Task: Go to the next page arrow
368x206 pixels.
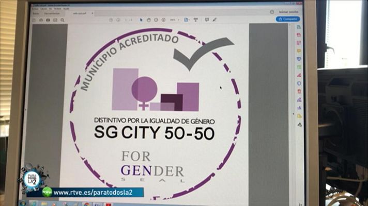Action: (118, 20)
